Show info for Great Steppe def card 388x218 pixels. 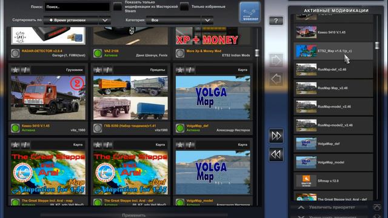108,145
